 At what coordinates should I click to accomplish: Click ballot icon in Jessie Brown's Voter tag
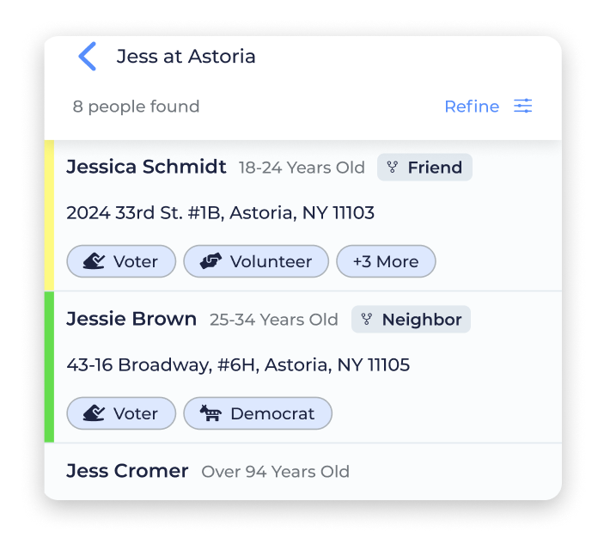pos(94,413)
